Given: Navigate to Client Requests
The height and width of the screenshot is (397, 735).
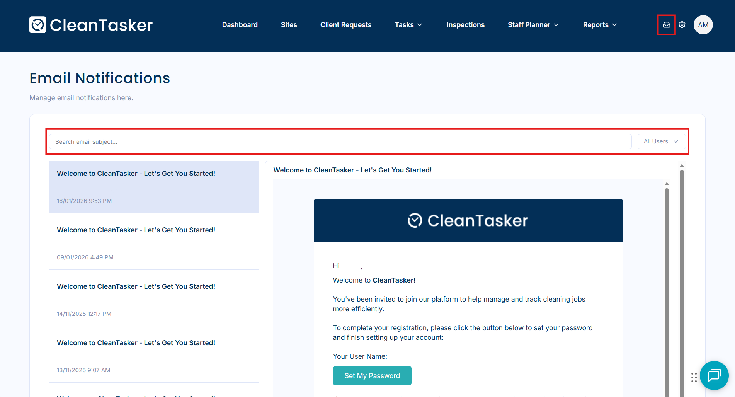Looking at the screenshot, I should (x=345, y=25).
